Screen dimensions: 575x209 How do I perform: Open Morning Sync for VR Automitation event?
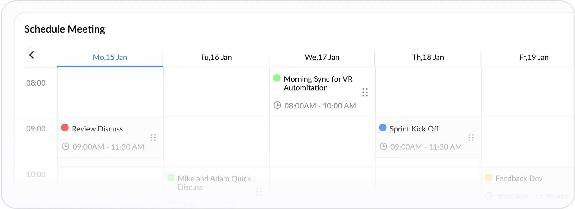click(318, 83)
